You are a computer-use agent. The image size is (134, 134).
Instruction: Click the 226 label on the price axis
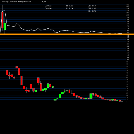[128, 5]
